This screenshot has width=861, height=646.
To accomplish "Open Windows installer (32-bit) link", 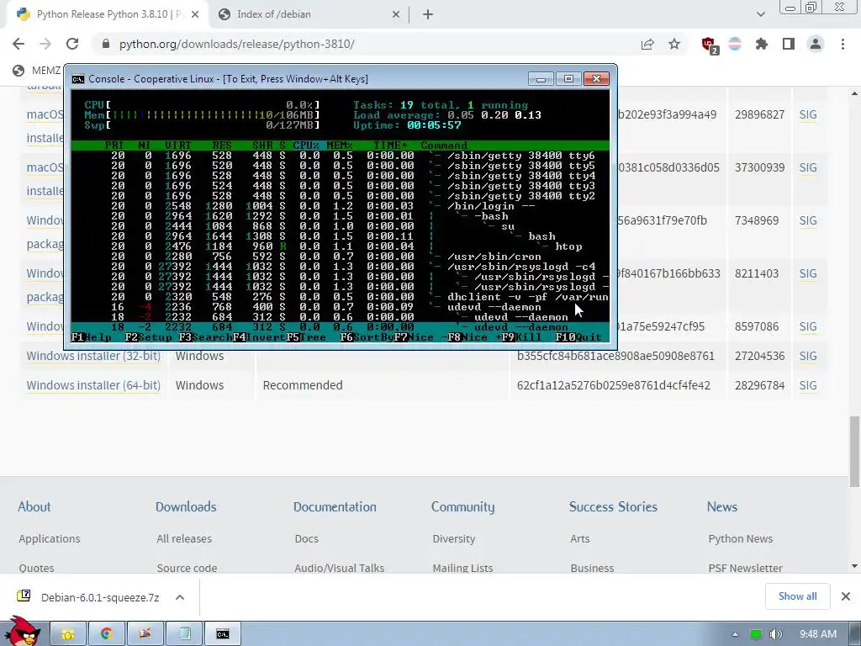I will click(93, 356).
